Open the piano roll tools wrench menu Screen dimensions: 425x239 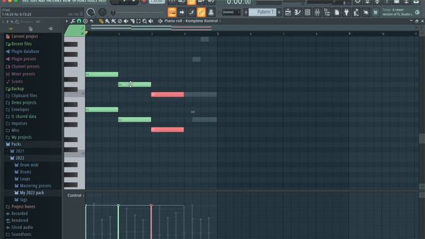tap(73, 21)
